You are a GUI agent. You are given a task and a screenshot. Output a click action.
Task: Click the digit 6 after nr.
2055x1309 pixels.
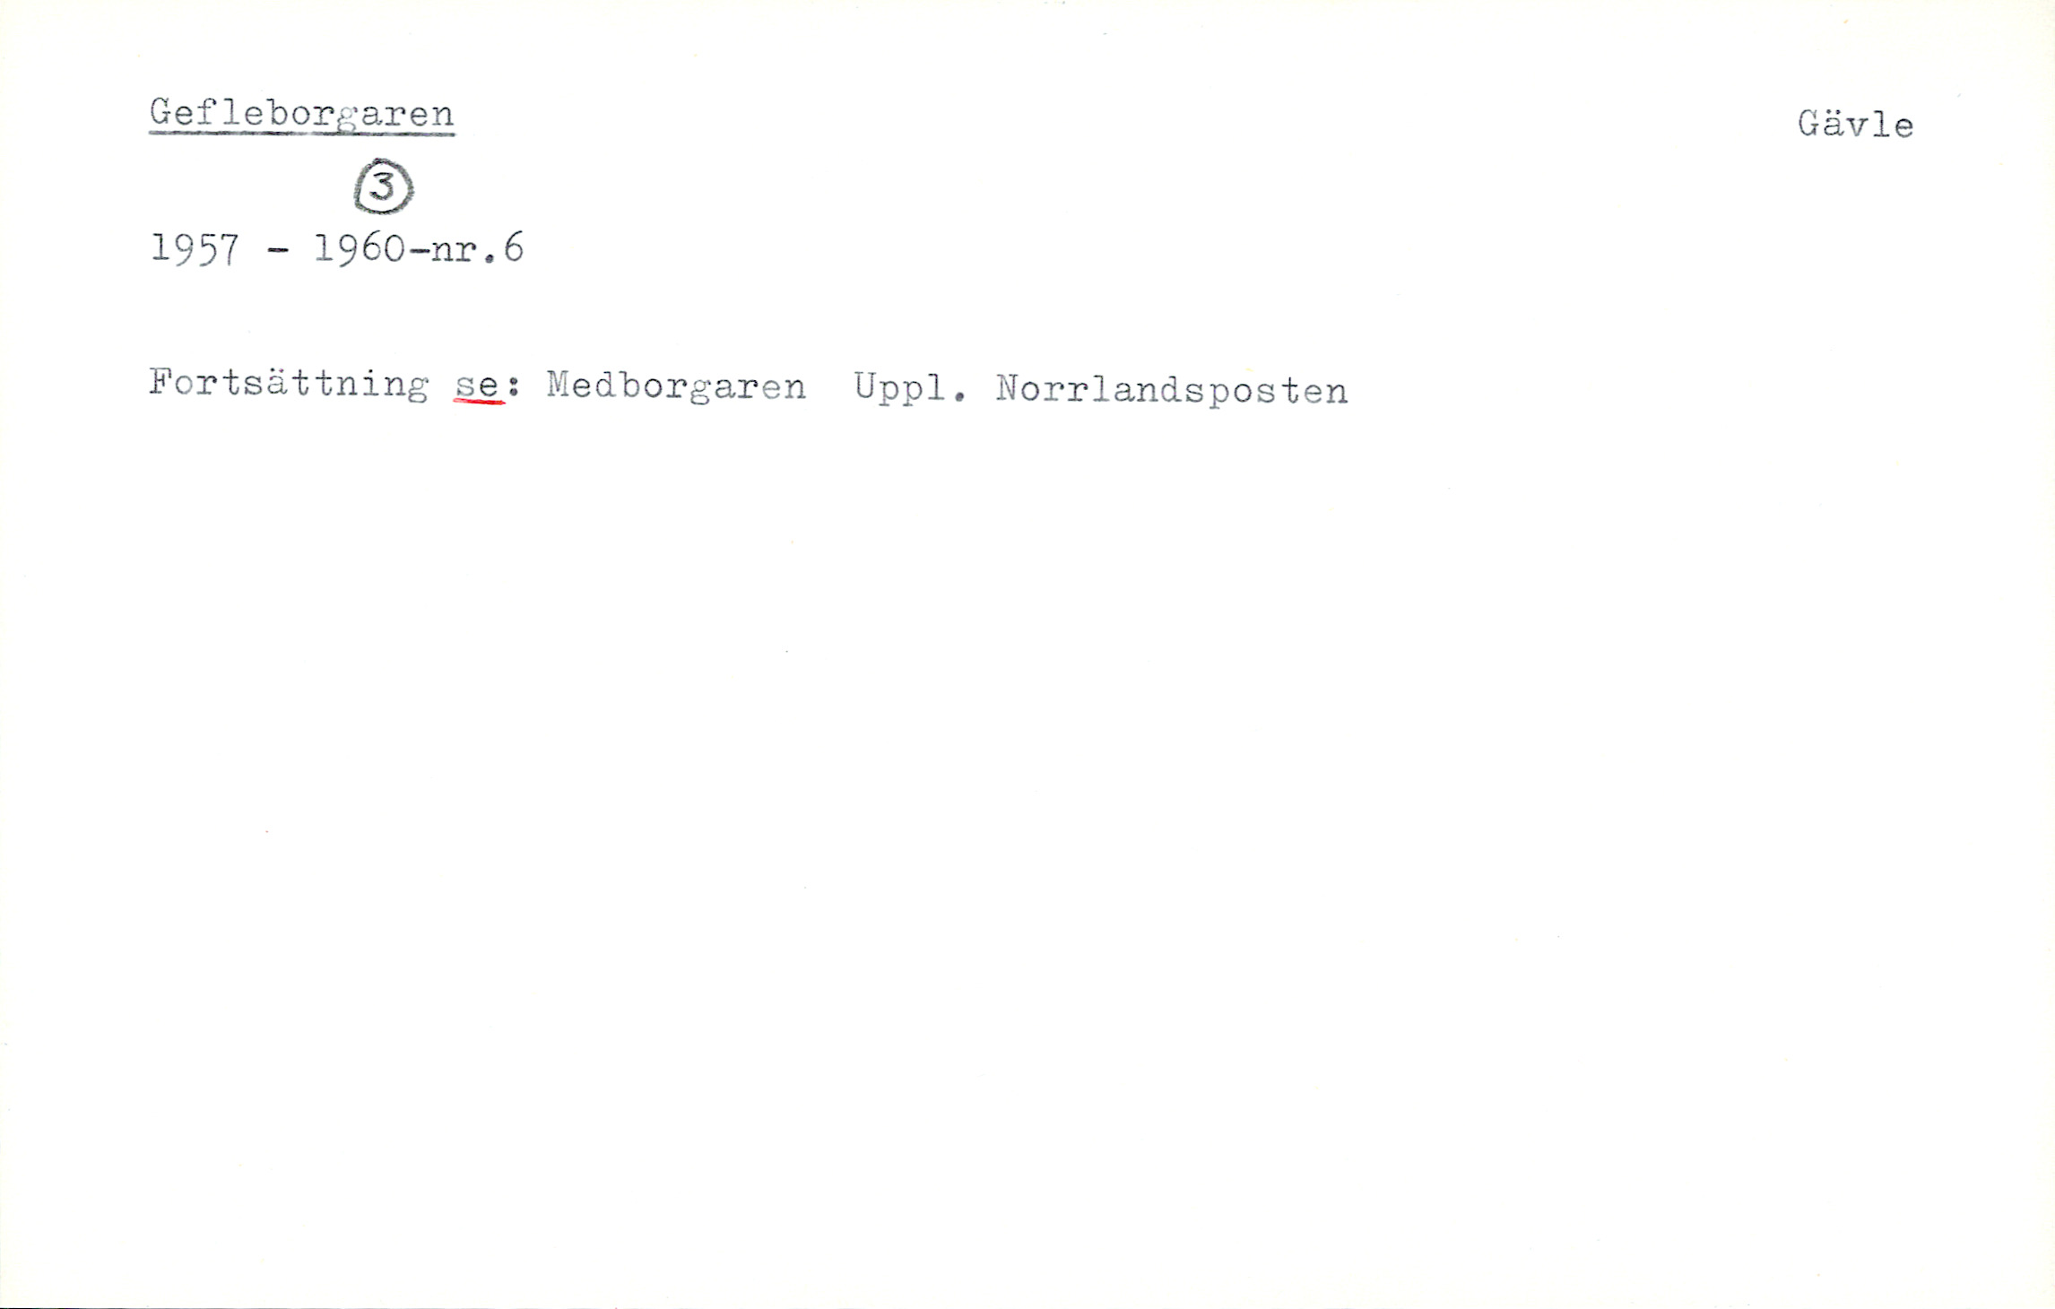[x=513, y=247]
